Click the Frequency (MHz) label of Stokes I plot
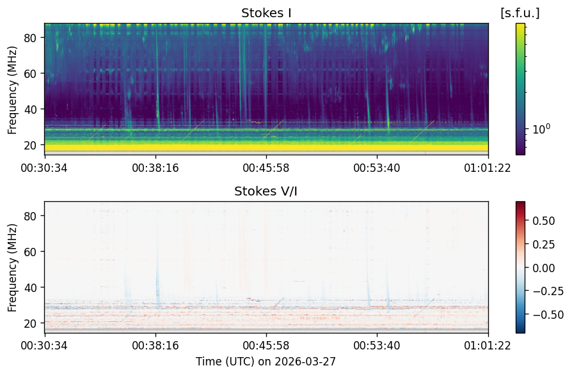 click(12, 90)
